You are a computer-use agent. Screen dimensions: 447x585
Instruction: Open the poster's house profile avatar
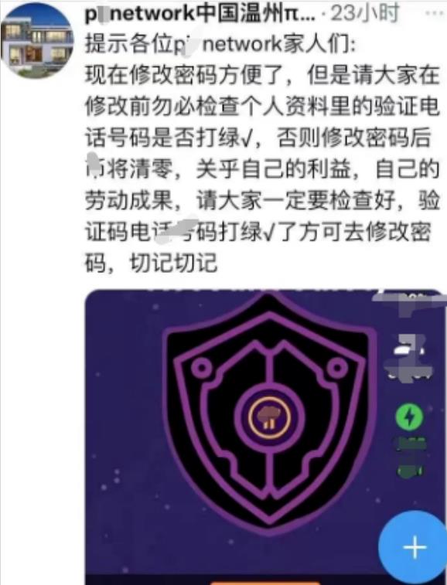click(37, 40)
